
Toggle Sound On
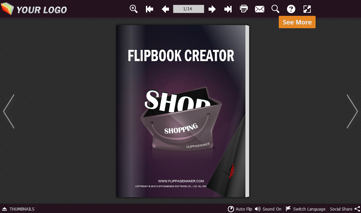point(268,209)
